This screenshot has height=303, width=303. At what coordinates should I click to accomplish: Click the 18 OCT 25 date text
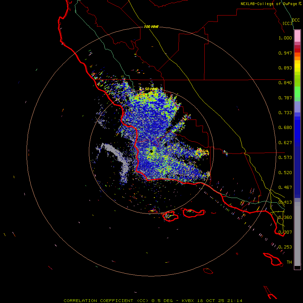(210, 301)
